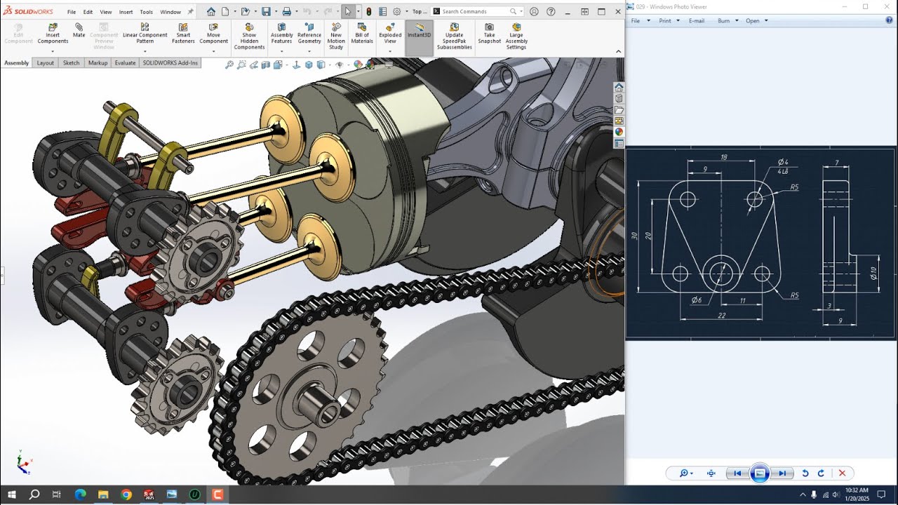Switch to the Sketch tab
The height and width of the screenshot is (505, 898).
point(71,62)
